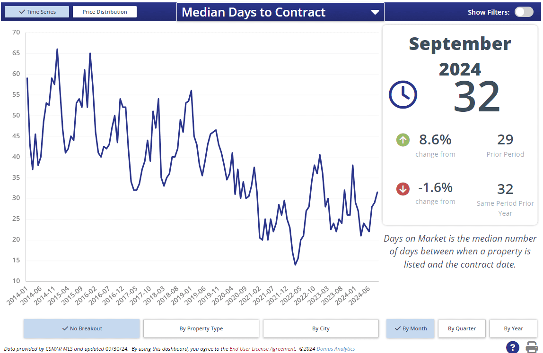Image resolution: width=543 pixels, height=353 pixels.
Task: Toggle the Show Filters switch
Action: [524, 12]
